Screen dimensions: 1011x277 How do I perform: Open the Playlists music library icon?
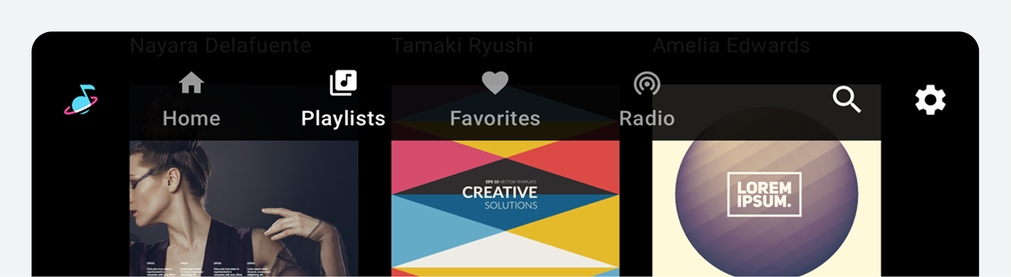coord(343,83)
